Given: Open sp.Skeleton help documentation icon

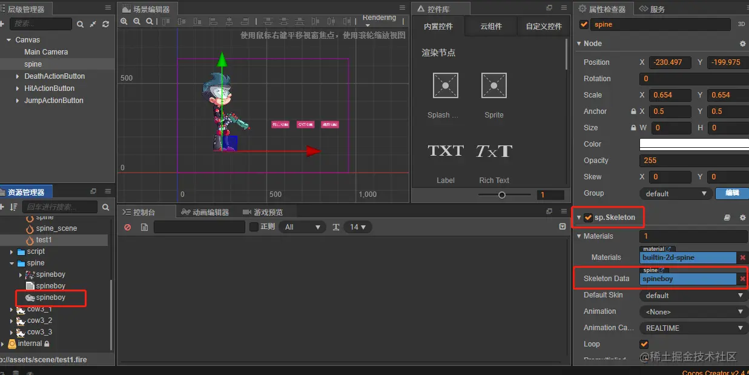Looking at the screenshot, I should 727,217.
